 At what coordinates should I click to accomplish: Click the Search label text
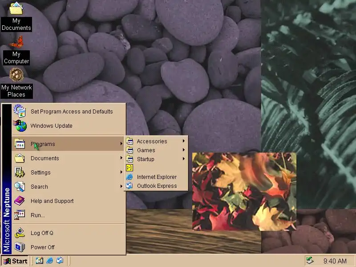(x=39, y=186)
